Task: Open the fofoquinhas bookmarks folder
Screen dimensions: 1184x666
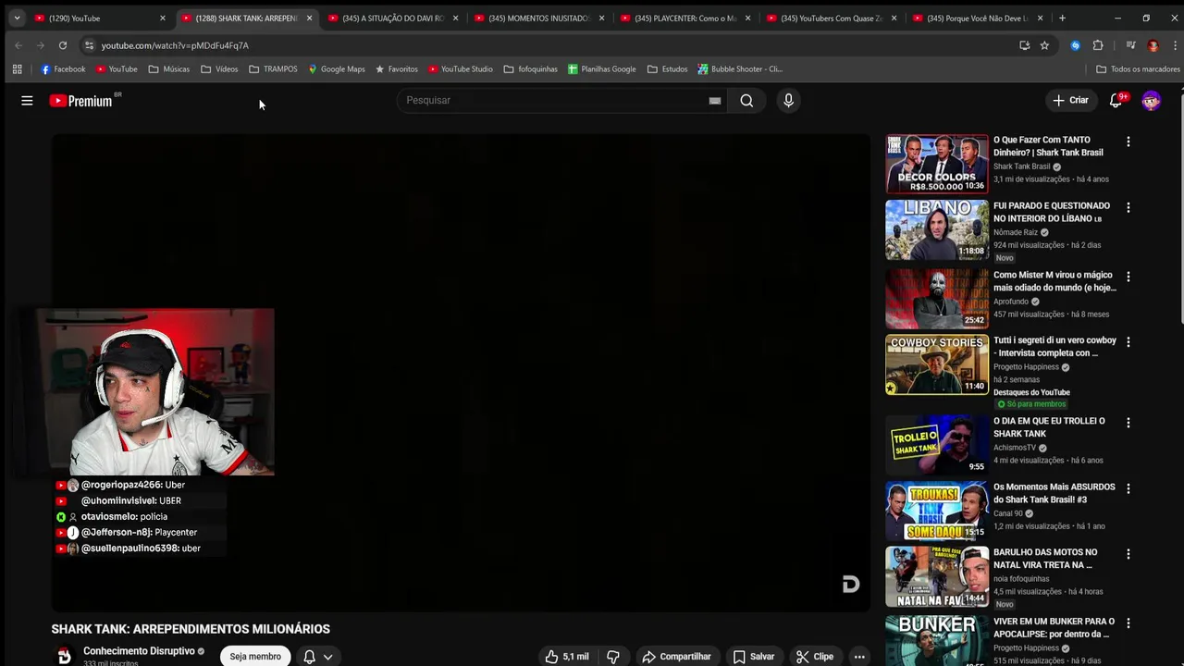Action: coord(530,68)
